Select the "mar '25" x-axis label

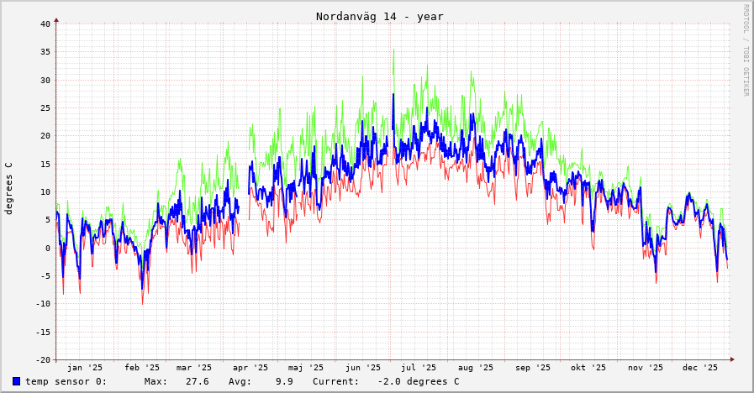[194, 368]
